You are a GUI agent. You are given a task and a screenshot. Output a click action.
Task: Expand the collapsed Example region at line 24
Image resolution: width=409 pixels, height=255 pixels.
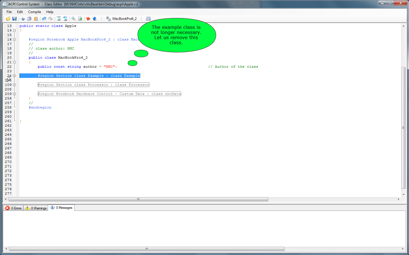coord(14,76)
